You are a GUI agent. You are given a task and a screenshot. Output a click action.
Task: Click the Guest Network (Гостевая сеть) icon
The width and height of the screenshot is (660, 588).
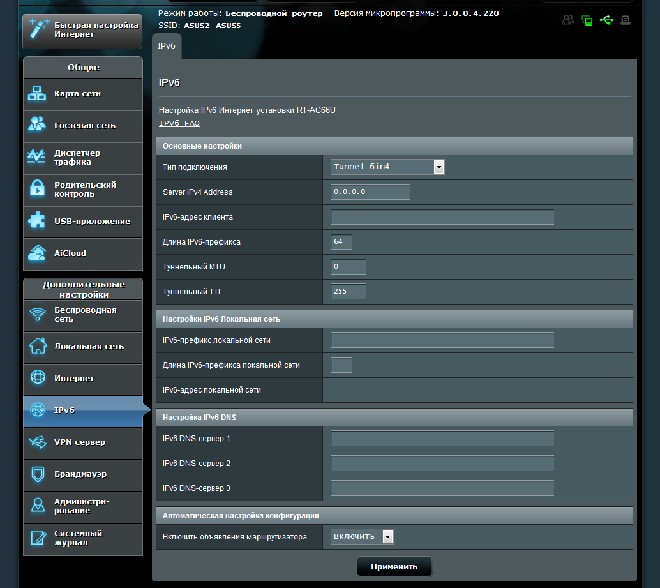[37, 124]
